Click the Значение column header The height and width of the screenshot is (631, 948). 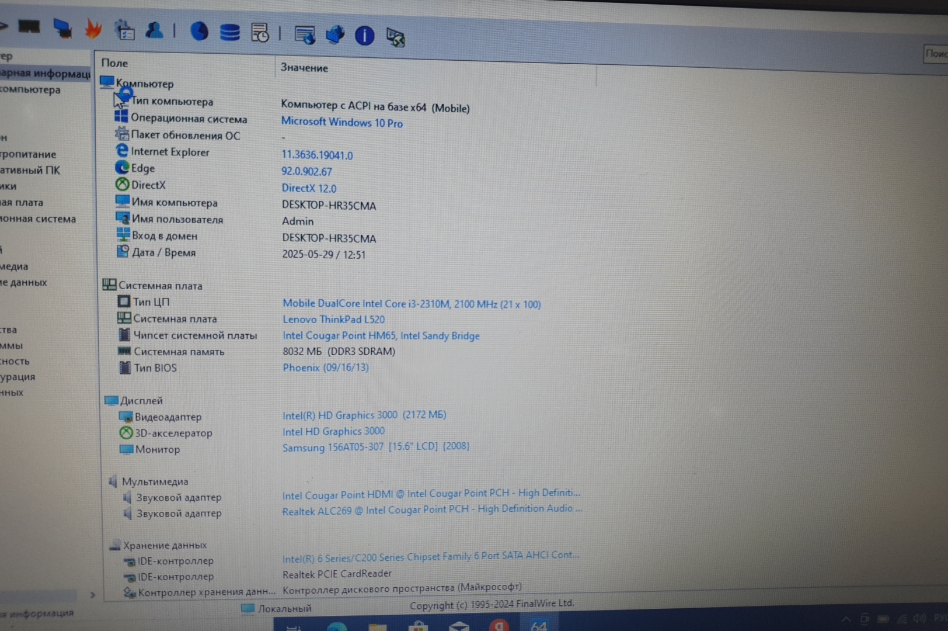tap(304, 68)
